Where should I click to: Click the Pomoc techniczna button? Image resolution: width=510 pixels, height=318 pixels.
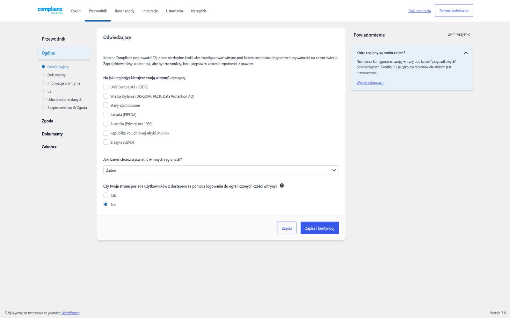point(454,10)
